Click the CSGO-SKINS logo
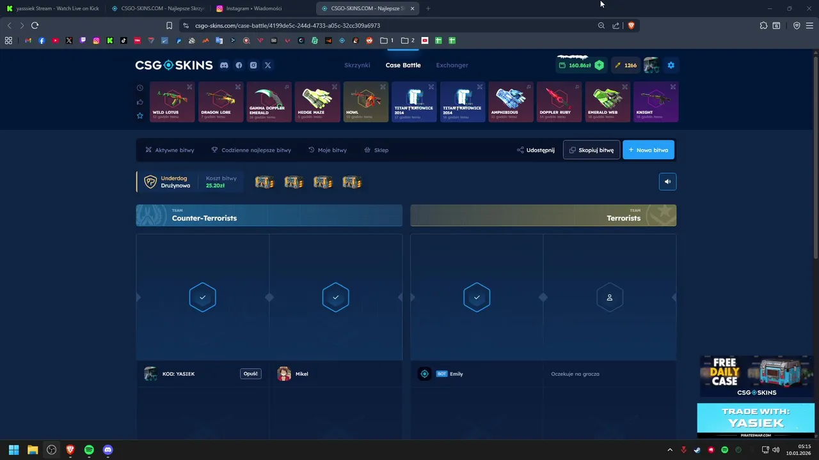The width and height of the screenshot is (819, 460). click(174, 65)
